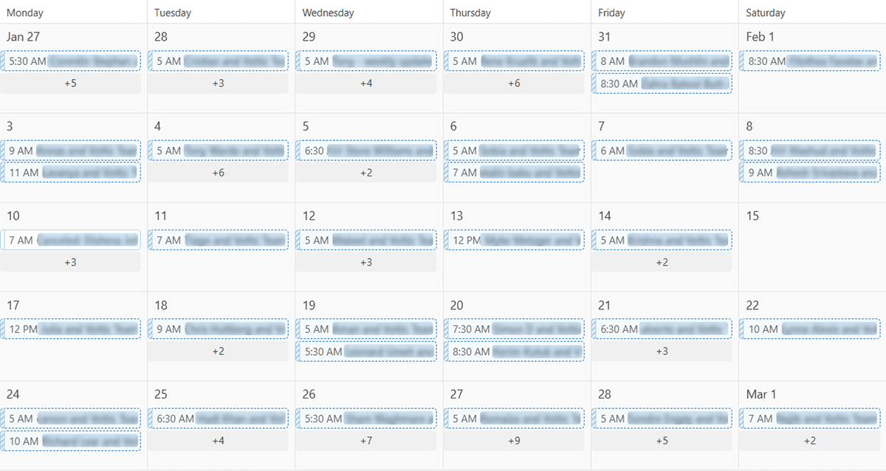
Task: Expand the +9 overflow on February 27
Action: click(x=514, y=441)
